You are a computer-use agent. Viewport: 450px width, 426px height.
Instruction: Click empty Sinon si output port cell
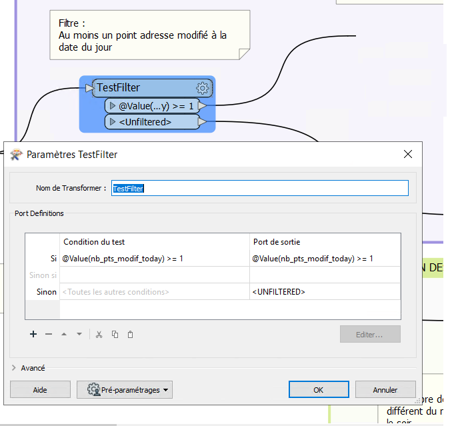pos(325,275)
